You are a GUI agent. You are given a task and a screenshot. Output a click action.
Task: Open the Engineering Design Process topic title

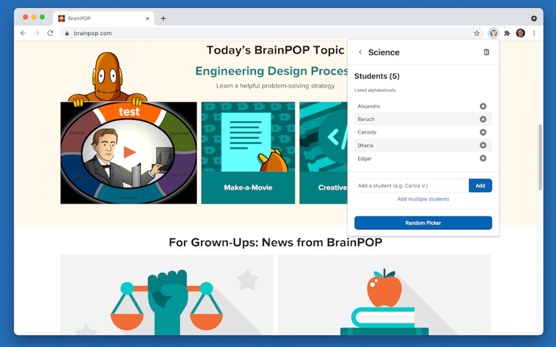point(272,71)
